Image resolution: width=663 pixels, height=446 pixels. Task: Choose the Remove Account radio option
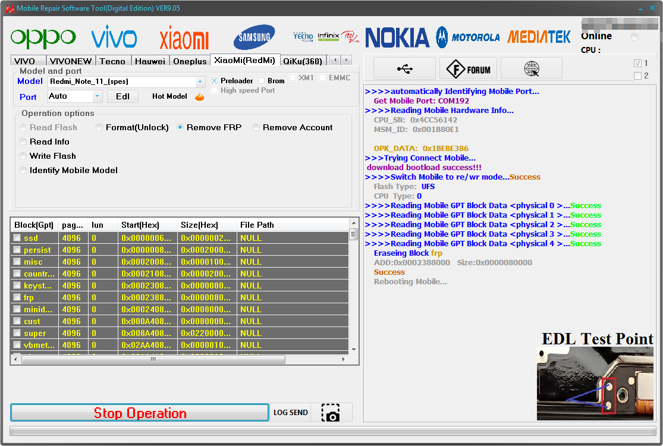coord(256,128)
